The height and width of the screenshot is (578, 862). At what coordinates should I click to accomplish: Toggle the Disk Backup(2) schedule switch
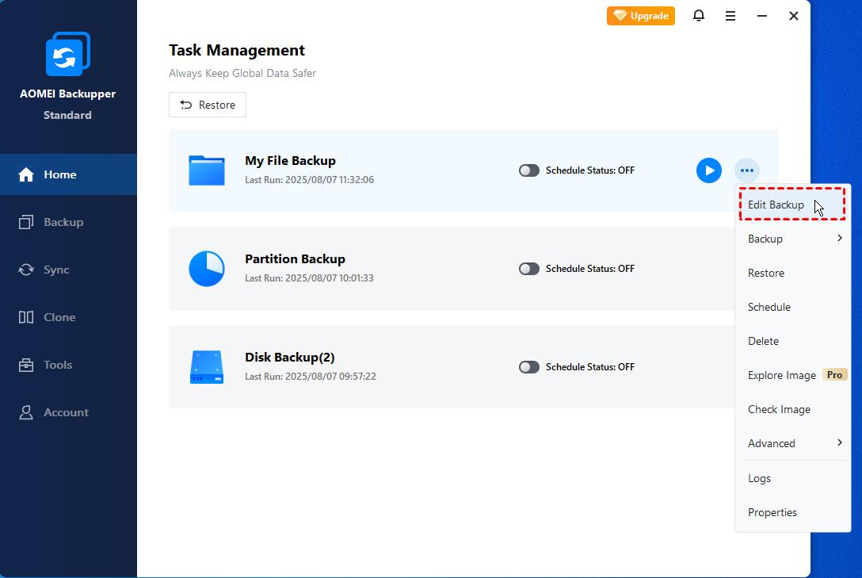(x=529, y=367)
